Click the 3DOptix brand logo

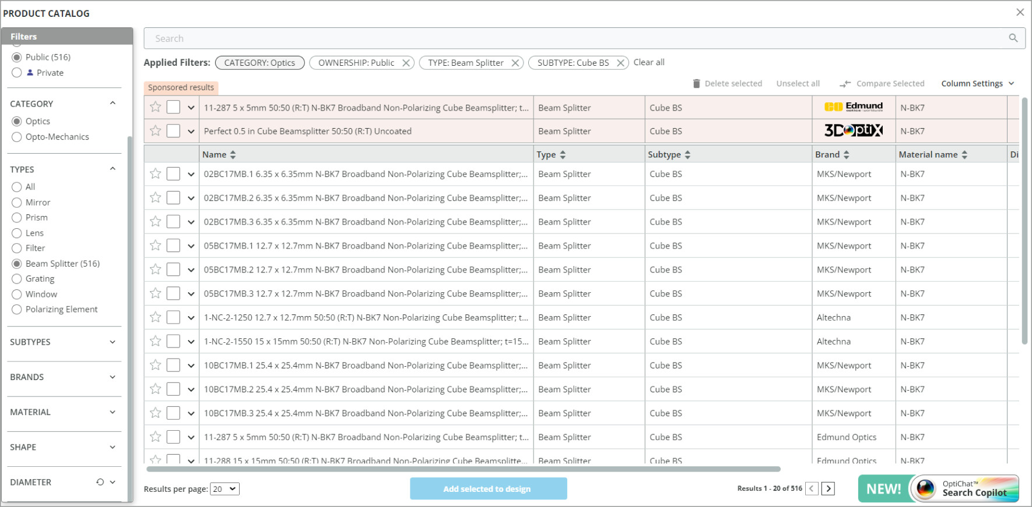point(854,130)
